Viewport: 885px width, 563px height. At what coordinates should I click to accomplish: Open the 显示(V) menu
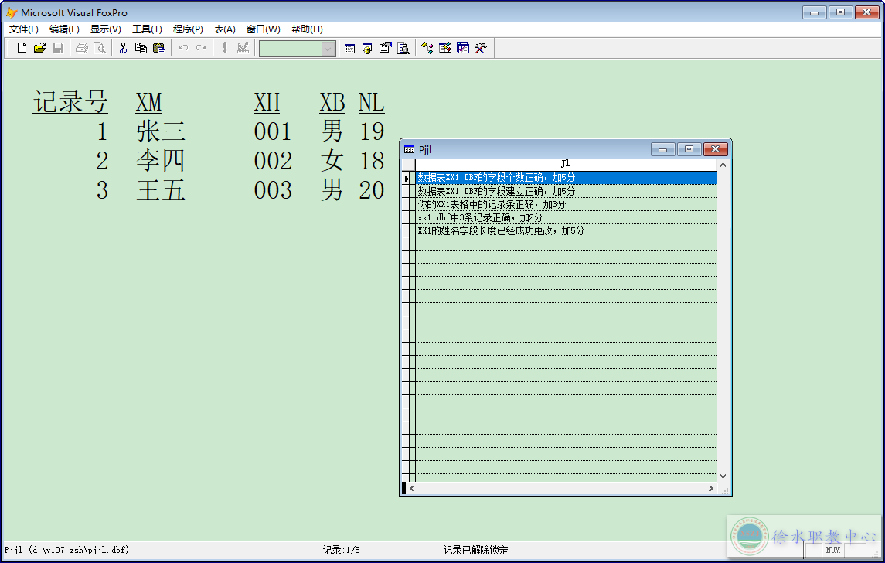(x=106, y=29)
